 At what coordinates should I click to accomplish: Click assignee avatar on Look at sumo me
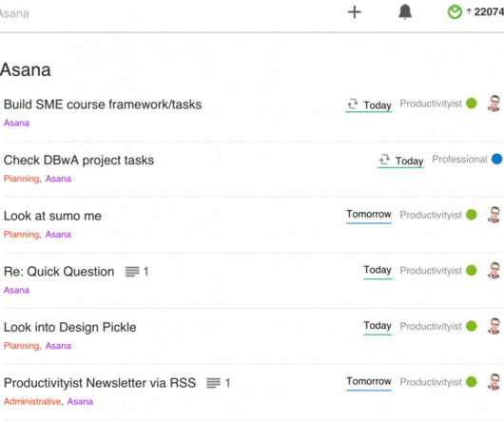point(494,215)
